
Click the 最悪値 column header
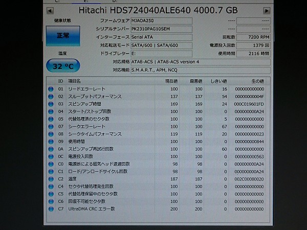tap(196, 81)
